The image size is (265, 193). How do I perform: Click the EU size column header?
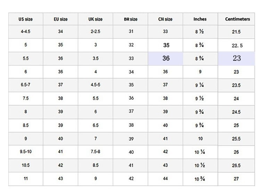pyautogui.click(x=60, y=19)
